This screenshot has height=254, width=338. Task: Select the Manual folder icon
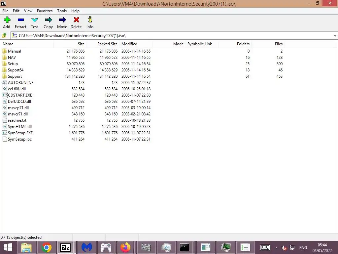coord(4,51)
